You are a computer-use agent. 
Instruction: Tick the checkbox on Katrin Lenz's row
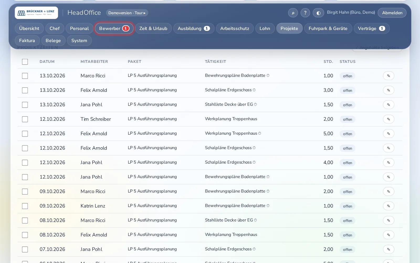tap(25, 206)
